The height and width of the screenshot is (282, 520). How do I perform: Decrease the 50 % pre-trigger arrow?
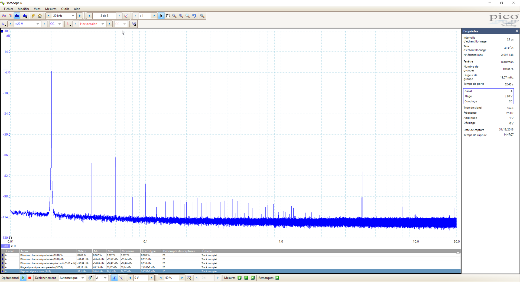[x=161, y=278]
